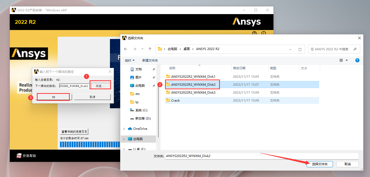
Task: Click the info icon in installer
Action: coord(263,33)
